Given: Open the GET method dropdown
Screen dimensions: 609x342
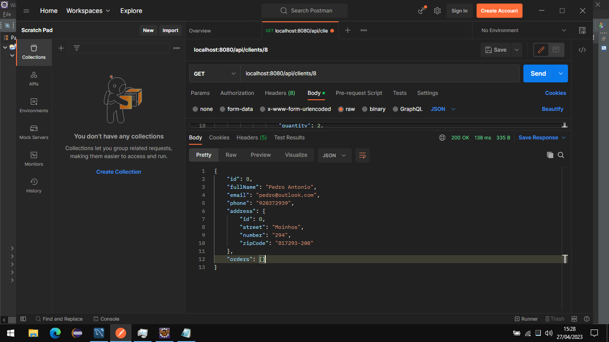Looking at the screenshot, I should coord(215,73).
